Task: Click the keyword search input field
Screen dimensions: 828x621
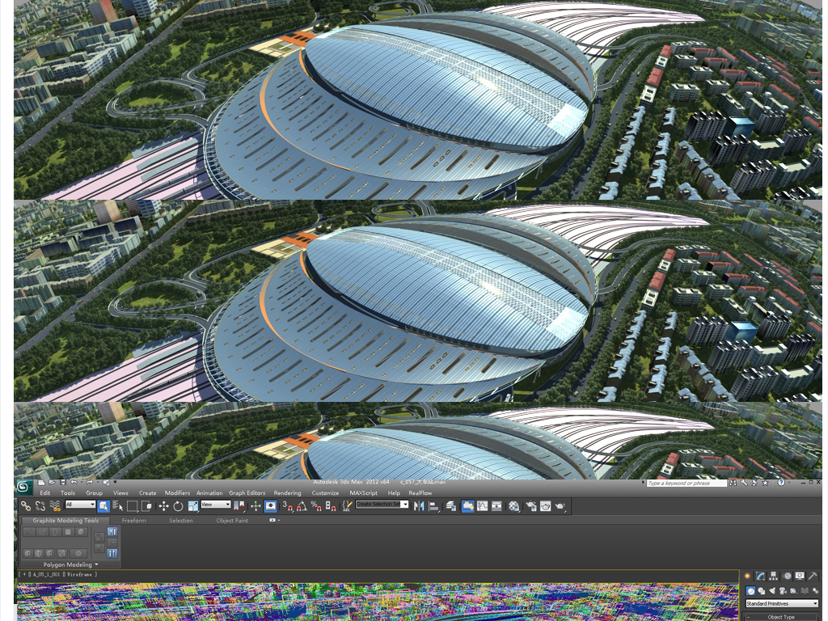Action: coord(686,483)
